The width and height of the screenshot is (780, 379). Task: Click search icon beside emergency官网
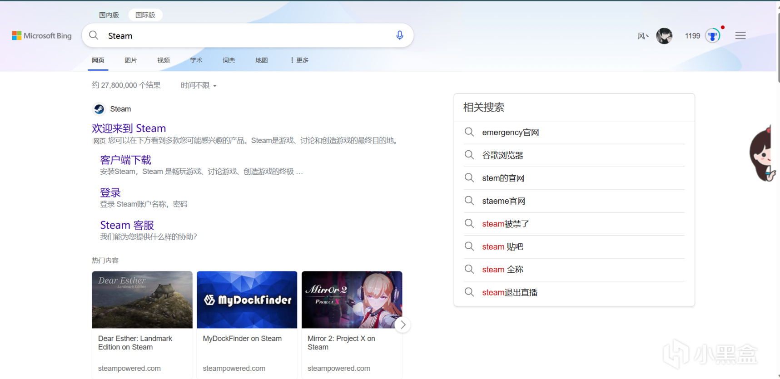(469, 132)
